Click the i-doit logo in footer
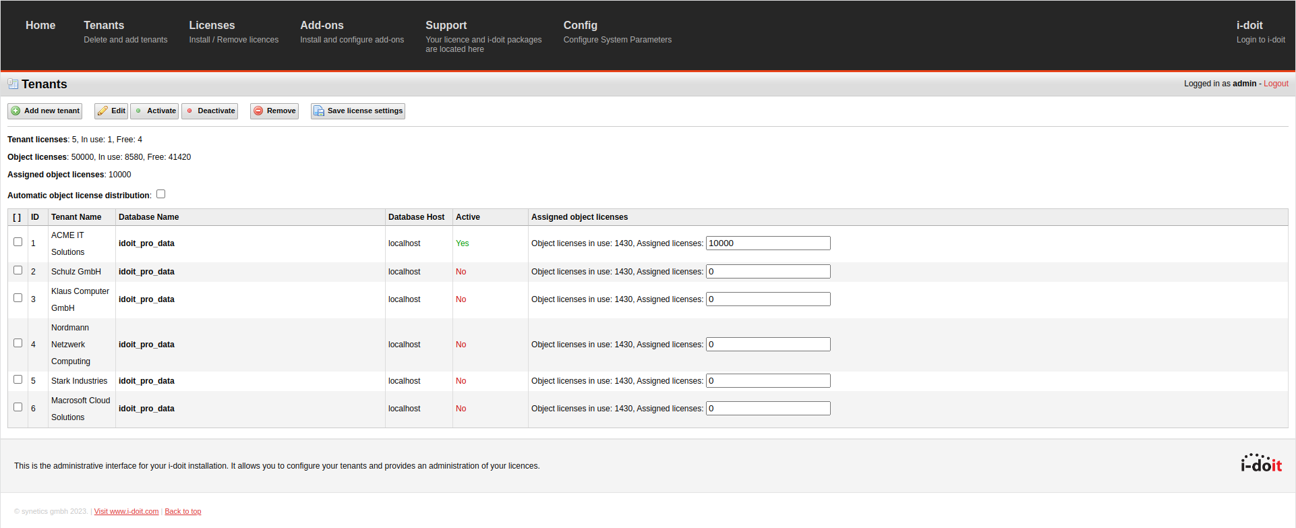Image resolution: width=1296 pixels, height=528 pixels. point(1261,463)
